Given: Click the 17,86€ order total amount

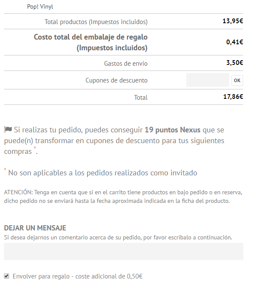Looking at the screenshot, I should point(233,97).
